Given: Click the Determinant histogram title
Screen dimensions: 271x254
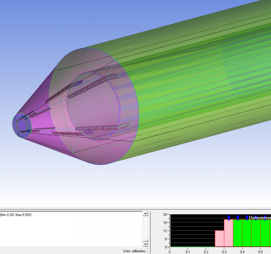Looking at the screenshot, I should click(260, 218).
